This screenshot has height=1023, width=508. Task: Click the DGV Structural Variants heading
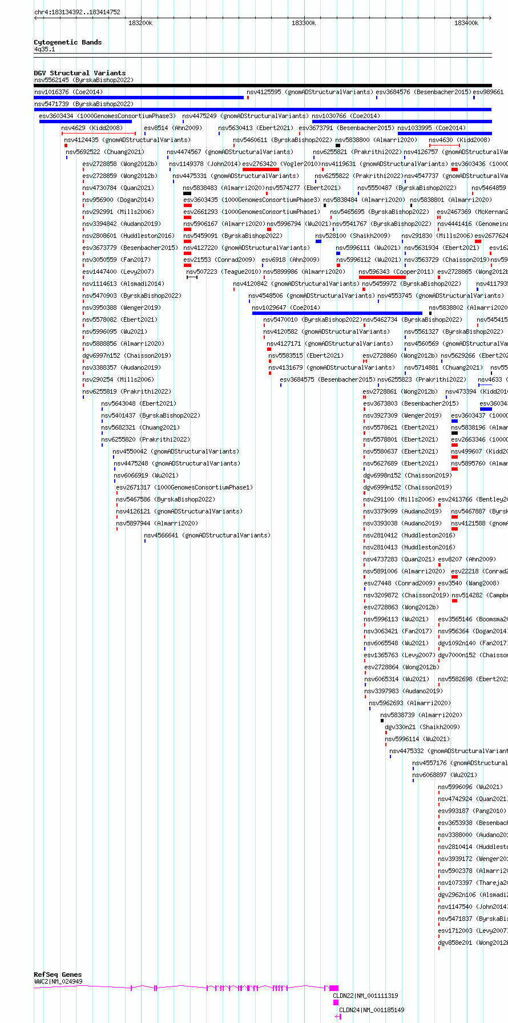[80, 73]
